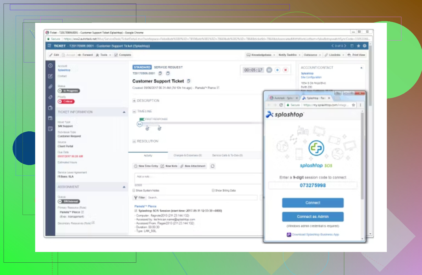Image resolution: width=422 pixels, height=275 pixels.
Task: Switch to Charges & Expenses tab
Action: tap(188, 155)
